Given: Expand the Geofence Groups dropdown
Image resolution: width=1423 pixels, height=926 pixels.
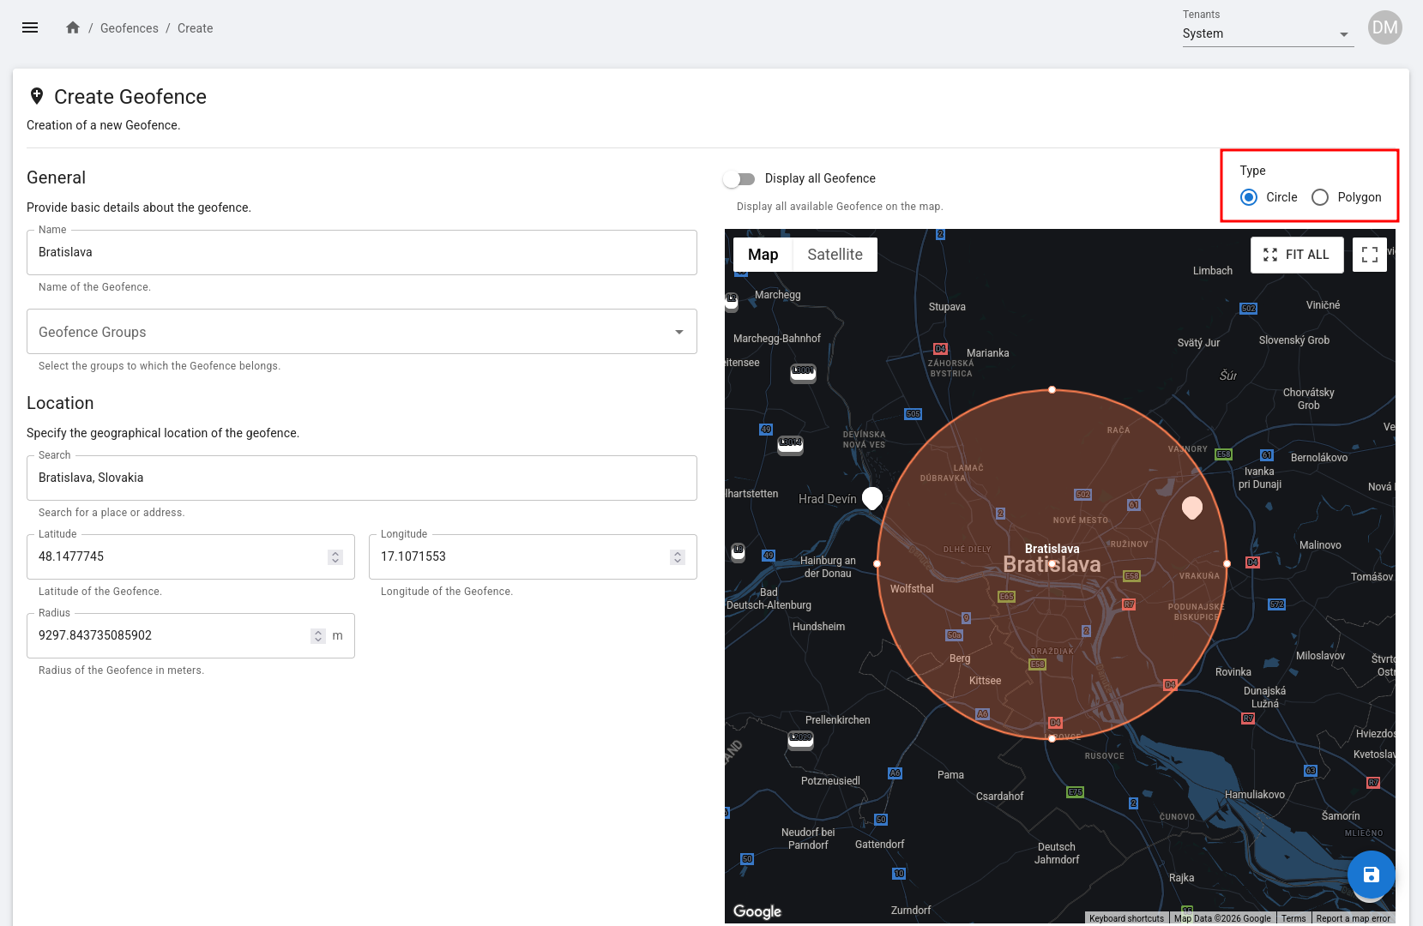Looking at the screenshot, I should tap(361, 332).
